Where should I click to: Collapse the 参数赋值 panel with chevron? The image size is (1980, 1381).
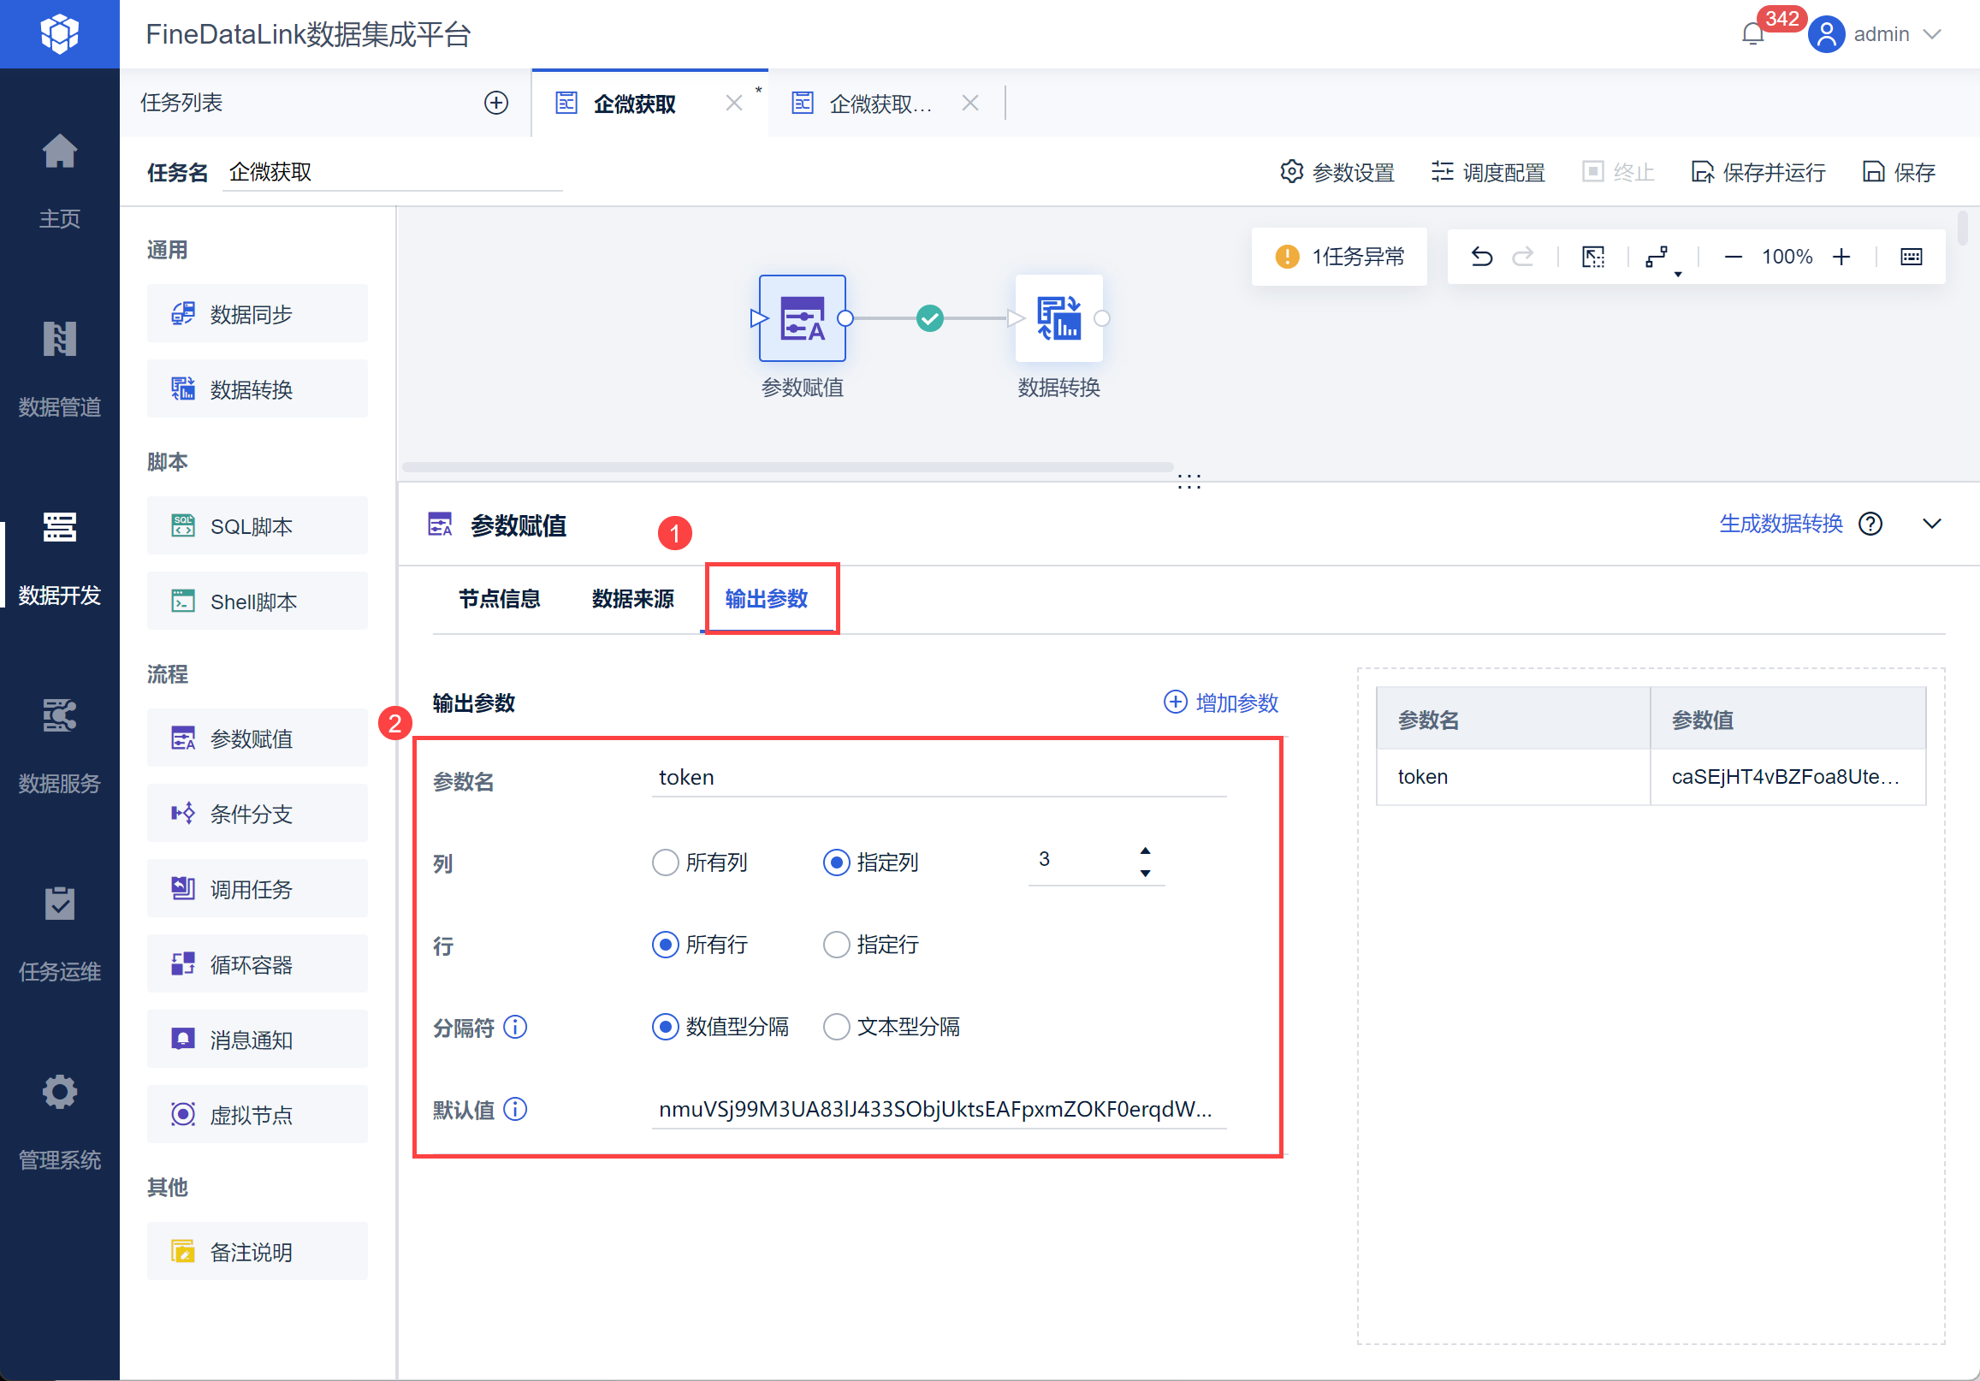point(1932,525)
